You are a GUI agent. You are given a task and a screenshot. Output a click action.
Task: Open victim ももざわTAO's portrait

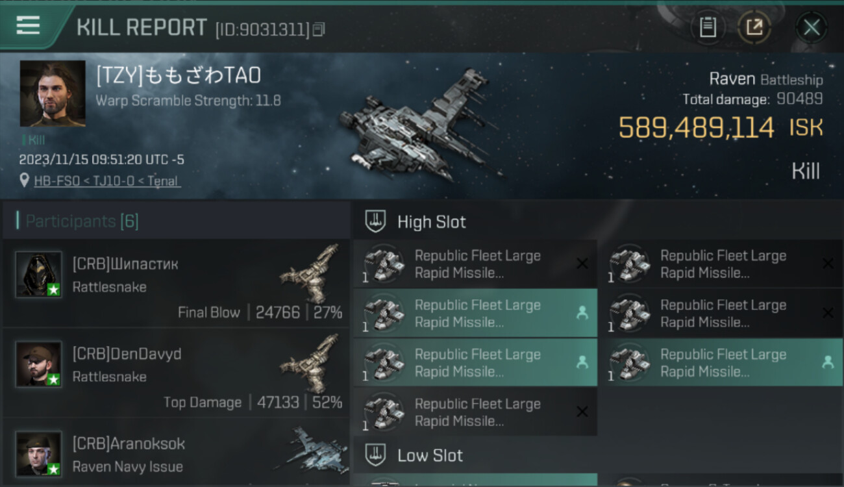pos(53,94)
